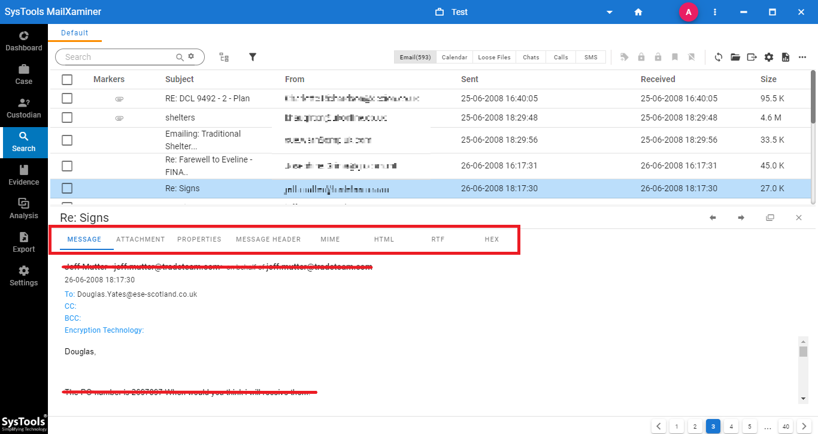Screen dimensions: 818x434
Task: Go to Custodian in the sidebar
Action: coord(24,108)
